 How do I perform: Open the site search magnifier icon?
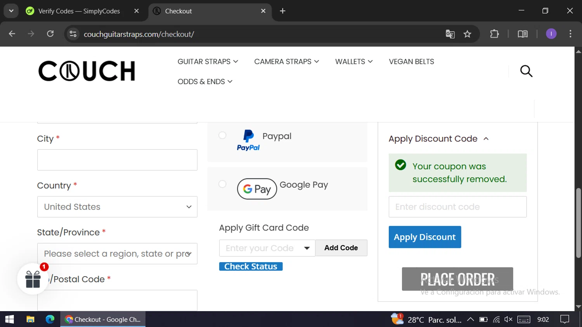(x=526, y=71)
